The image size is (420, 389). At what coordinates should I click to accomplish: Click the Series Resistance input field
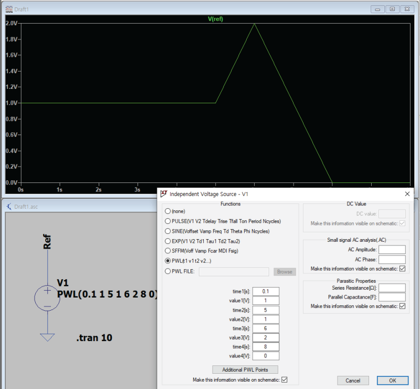[392, 288]
